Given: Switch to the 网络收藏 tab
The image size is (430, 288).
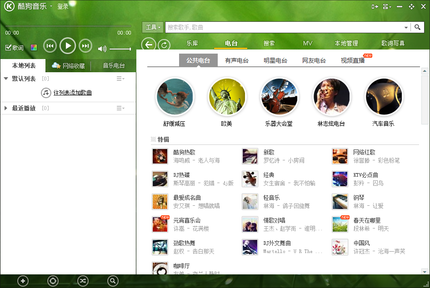Looking at the screenshot, I should coord(69,66).
